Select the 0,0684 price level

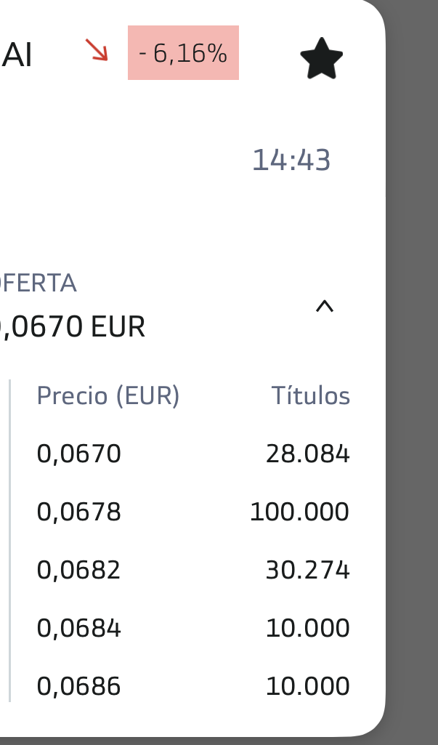78,629
